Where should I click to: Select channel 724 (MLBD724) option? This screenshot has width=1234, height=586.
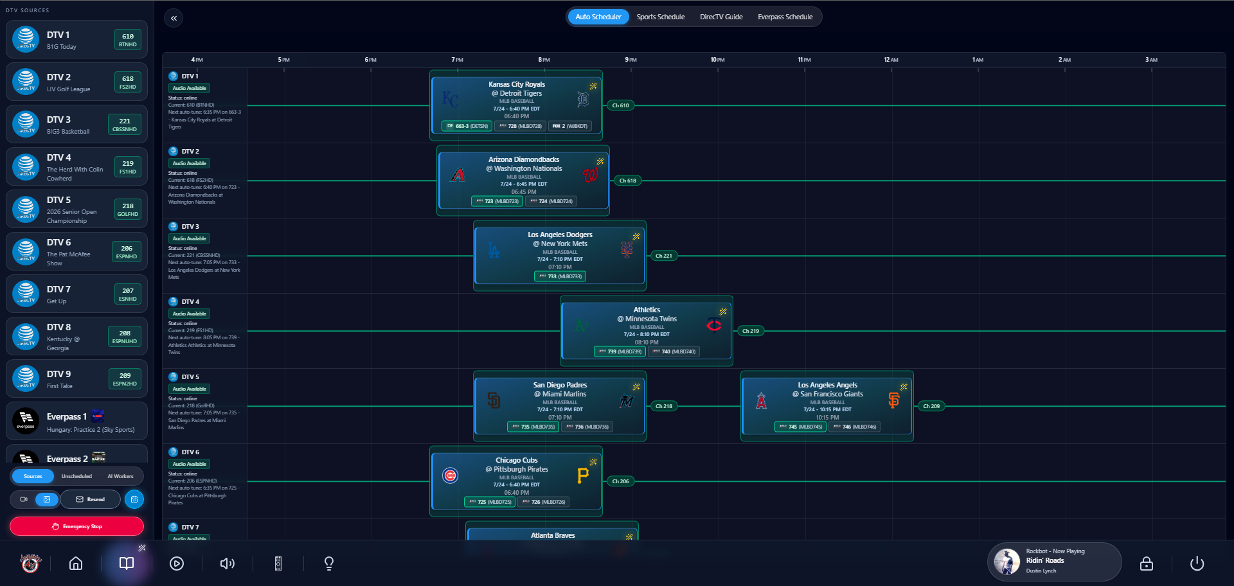click(x=551, y=201)
